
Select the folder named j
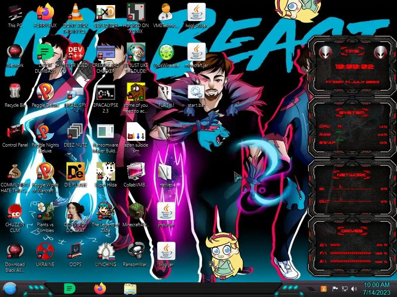166,136
